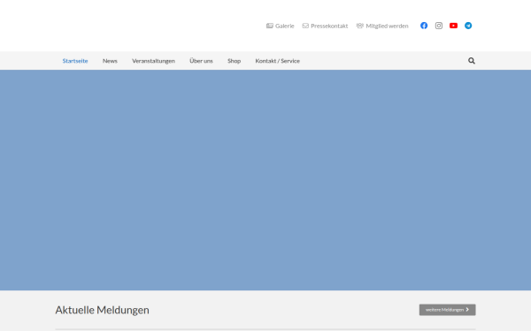531x331 pixels.
Task: Open the Telegram channel icon
Action: coord(468,26)
